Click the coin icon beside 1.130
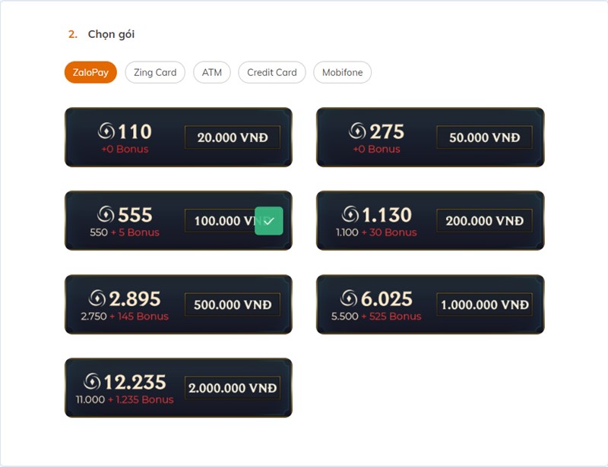 click(350, 214)
